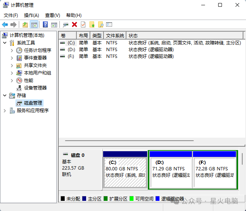Select the (D:) volume row in list
246x211 pixels.
point(117,50)
